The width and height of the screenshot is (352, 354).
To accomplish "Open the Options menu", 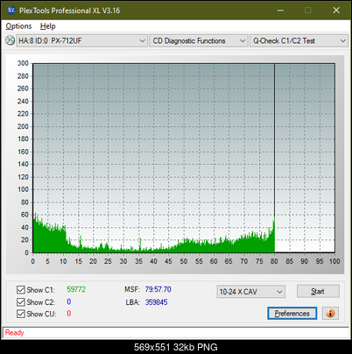I will pos(18,26).
